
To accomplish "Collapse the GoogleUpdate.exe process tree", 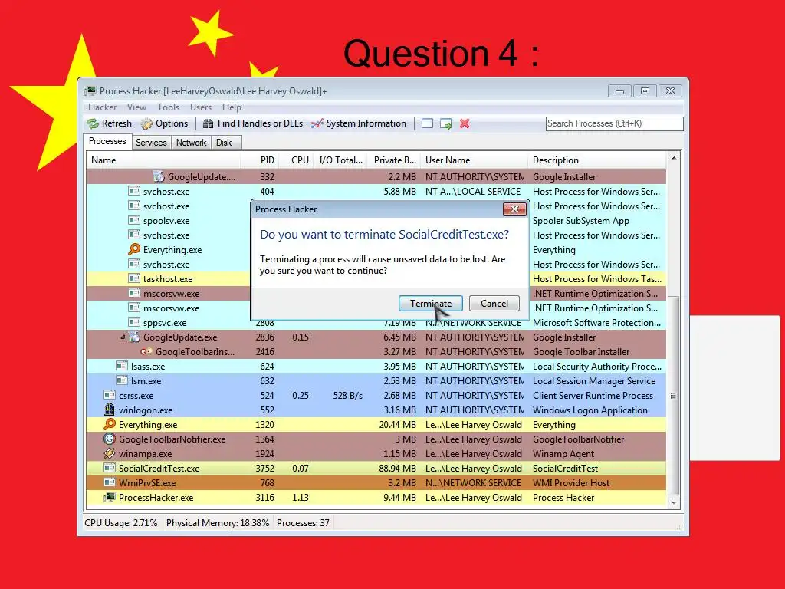I will pyautogui.click(x=123, y=337).
